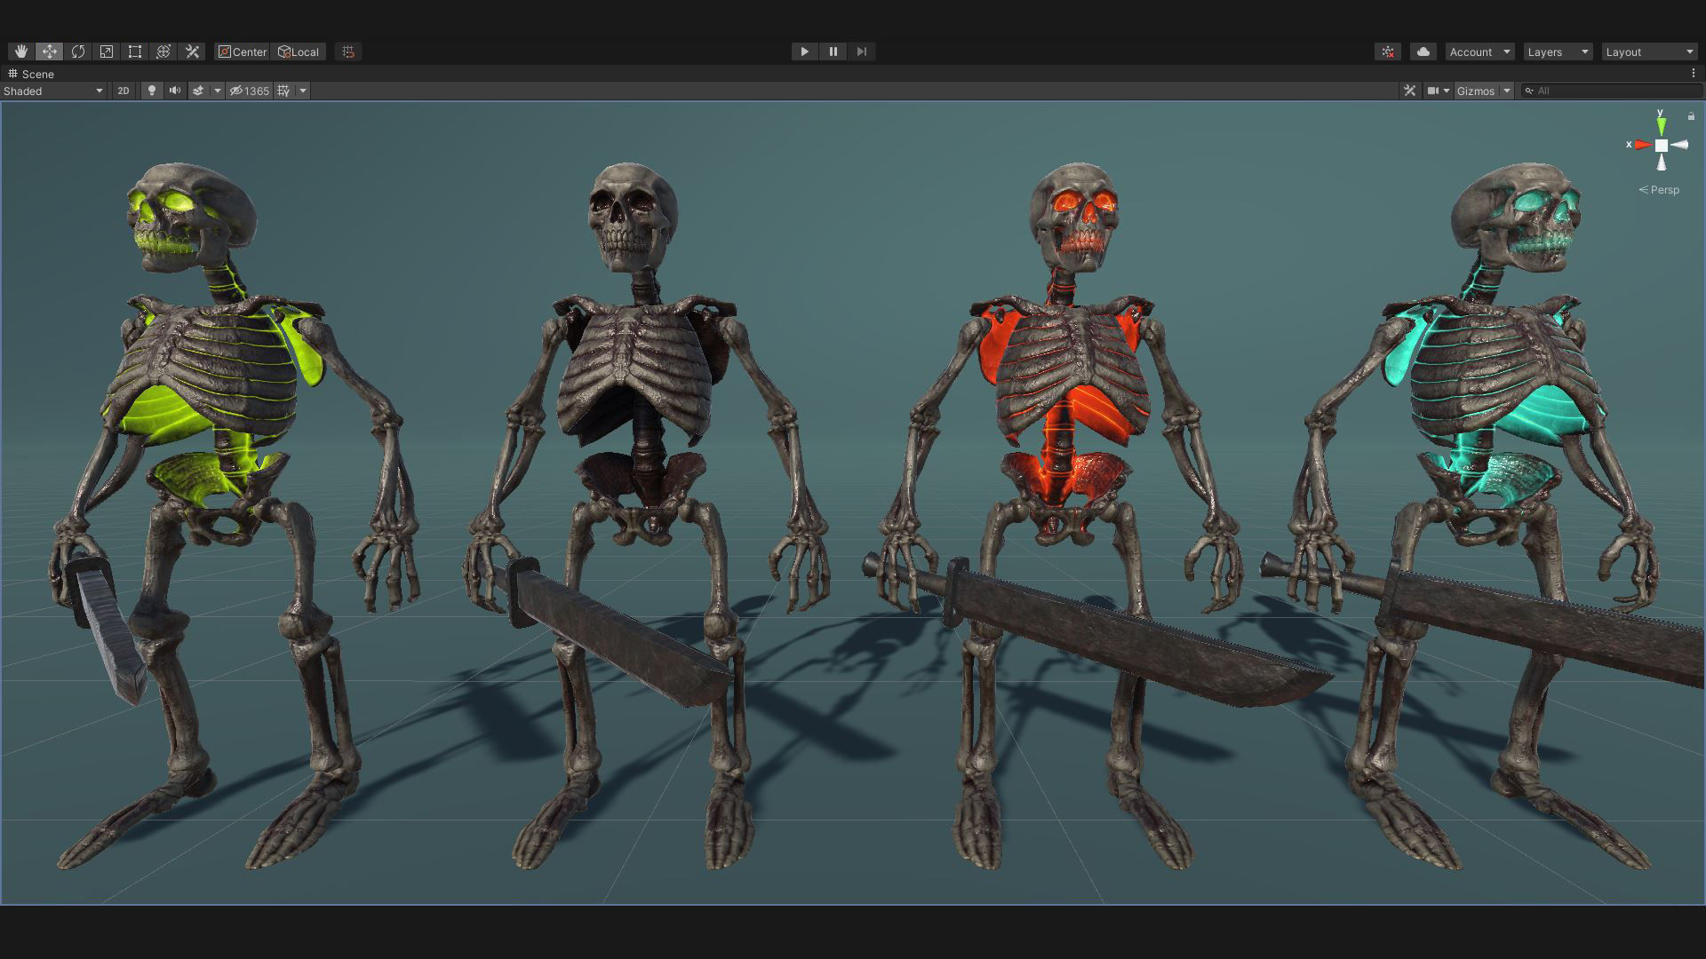Screen dimensions: 1706x959
Task: Click the gray bottom axis cone
Action: 1661,162
